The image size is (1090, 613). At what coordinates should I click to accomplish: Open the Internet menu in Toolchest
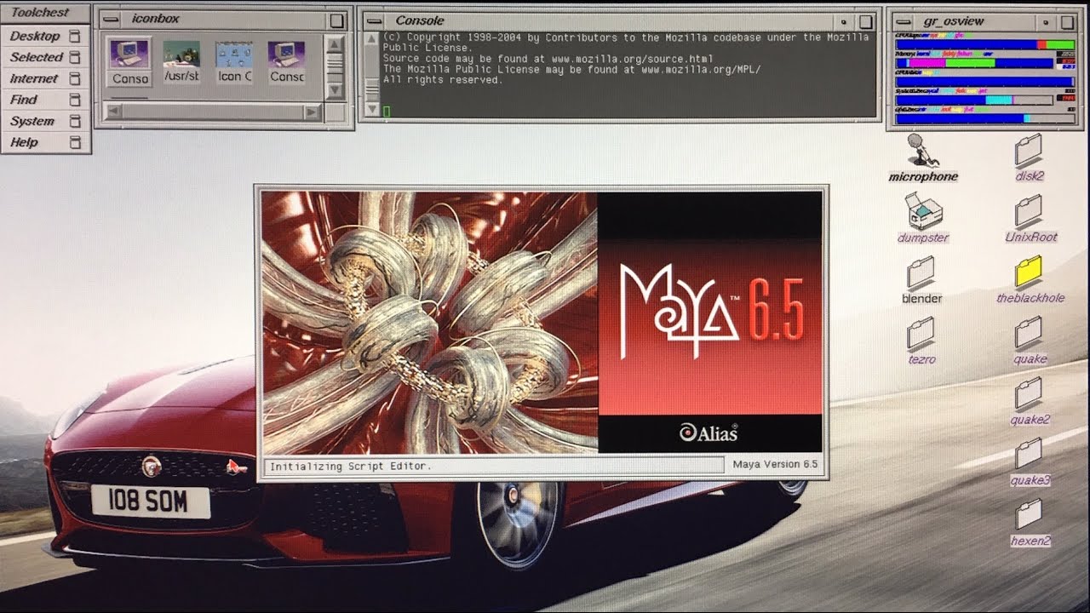pyautogui.click(x=46, y=78)
